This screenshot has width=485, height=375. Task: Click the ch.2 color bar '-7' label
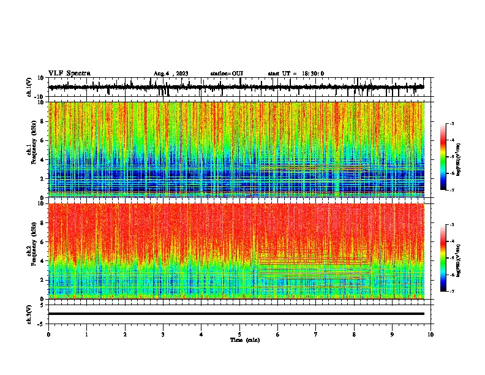[452, 292]
